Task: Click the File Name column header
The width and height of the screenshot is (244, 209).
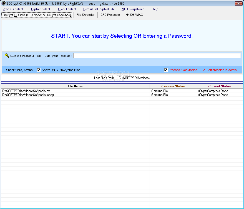Action: click(x=75, y=86)
